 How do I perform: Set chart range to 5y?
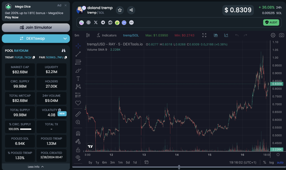(90, 162)
